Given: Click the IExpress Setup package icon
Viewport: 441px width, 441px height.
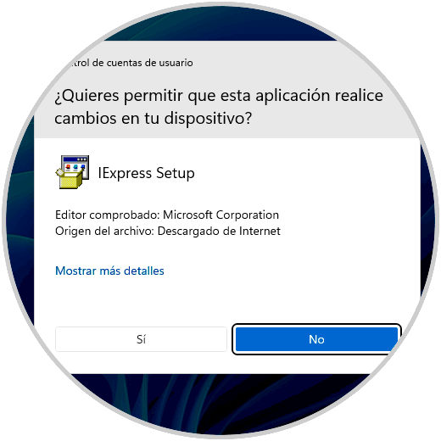Looking at the screenshot, I should pos(72,172).
